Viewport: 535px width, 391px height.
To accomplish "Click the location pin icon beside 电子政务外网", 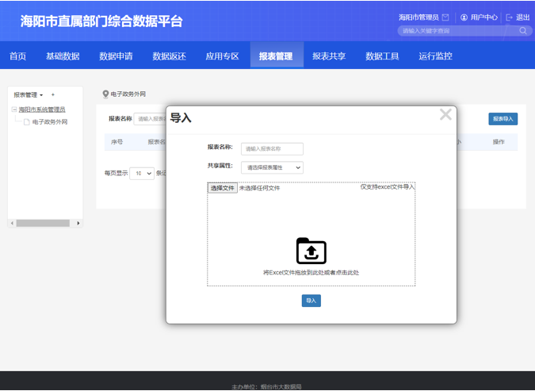I will (x=105, y=94).
